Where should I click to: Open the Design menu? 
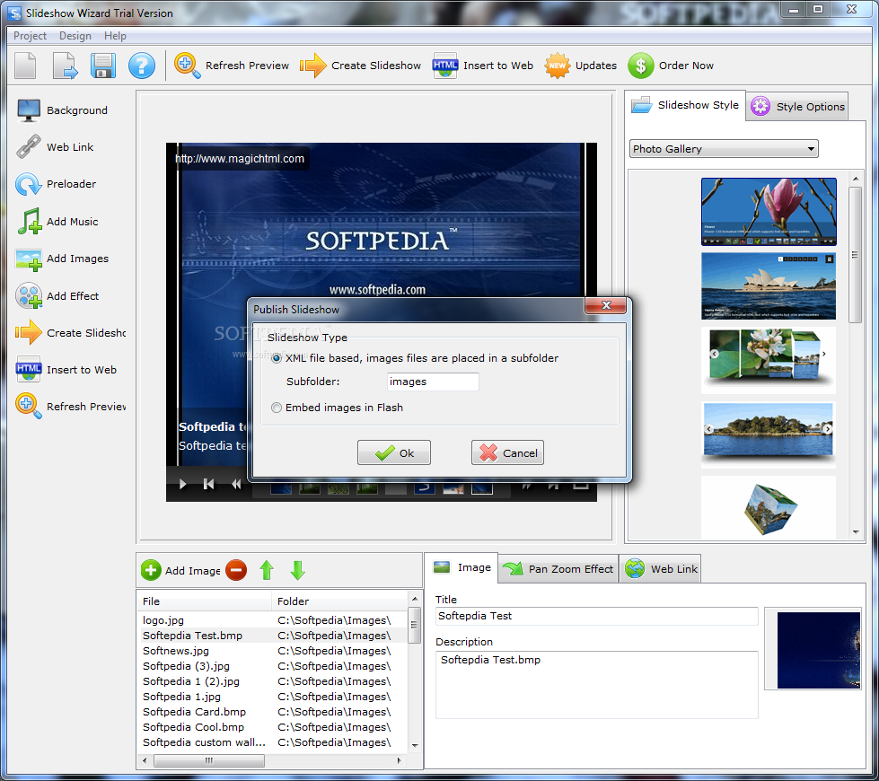75,36
